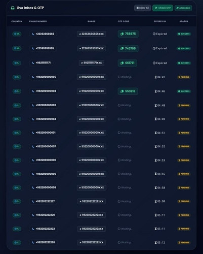Click the Status column header
The height and width of the screenshot is (254, 203).
coord(184,21)
